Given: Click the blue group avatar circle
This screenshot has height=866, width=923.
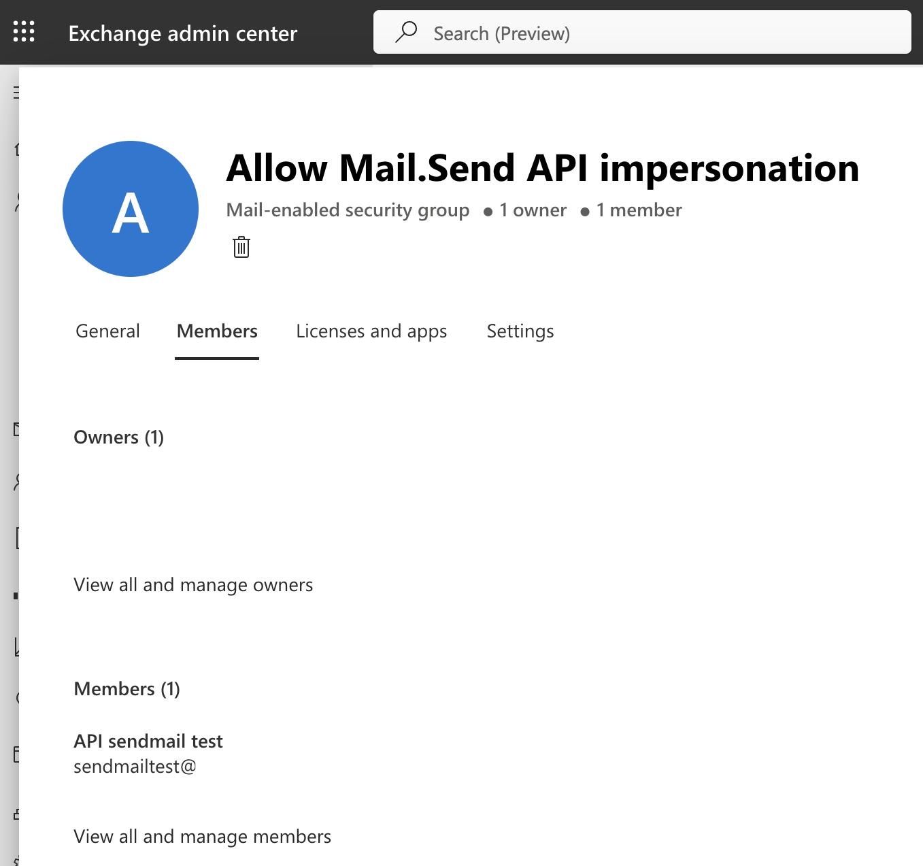Looking at the screenshot, I should coord(131,209).
